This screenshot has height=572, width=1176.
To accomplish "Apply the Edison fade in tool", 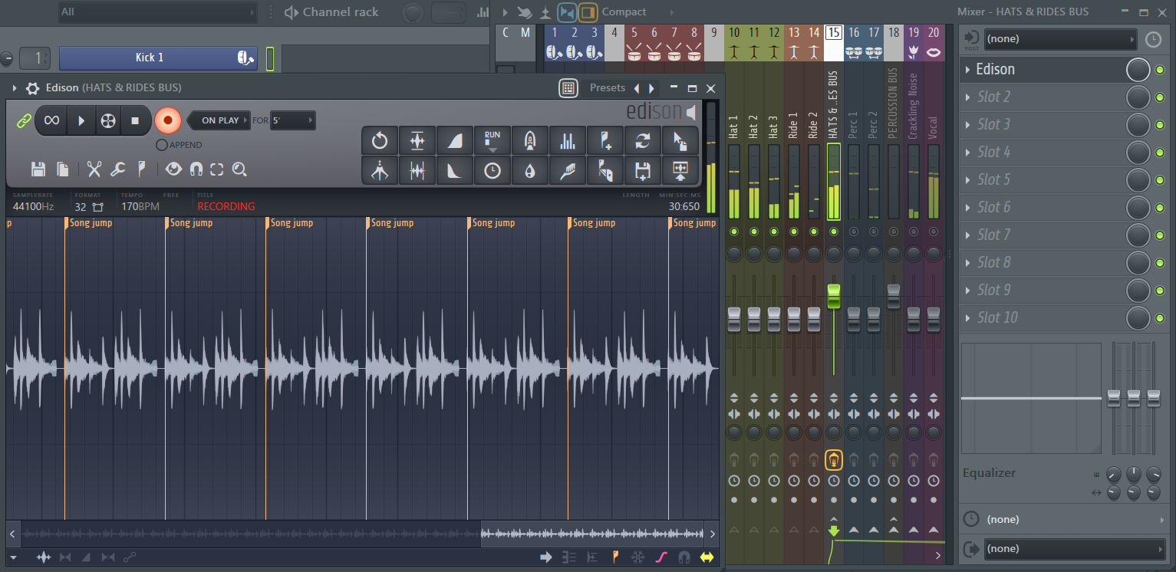I will [455, 141].
